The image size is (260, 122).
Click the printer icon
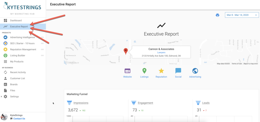pos(217,15)
